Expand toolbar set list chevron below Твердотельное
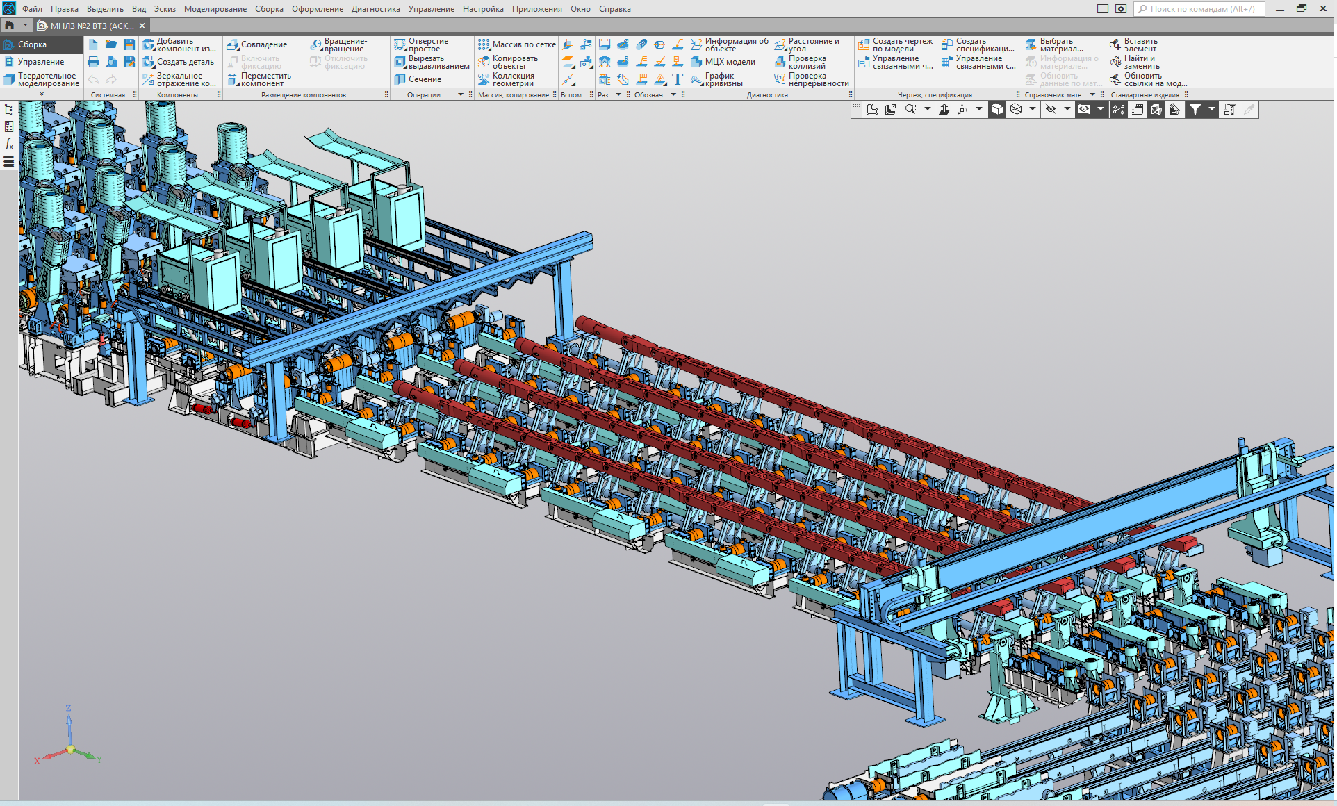The height and width of the screenshot is (806, 1337). click(x=42, y=94)
